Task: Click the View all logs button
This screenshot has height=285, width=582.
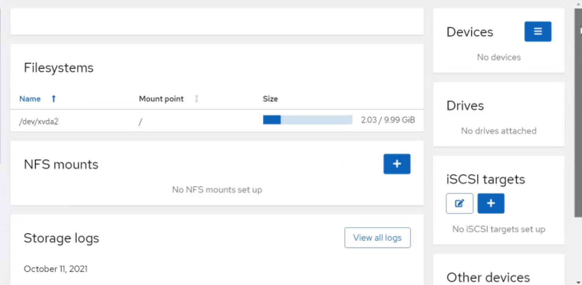Action: pyautogui.click(x=377, y=237)
